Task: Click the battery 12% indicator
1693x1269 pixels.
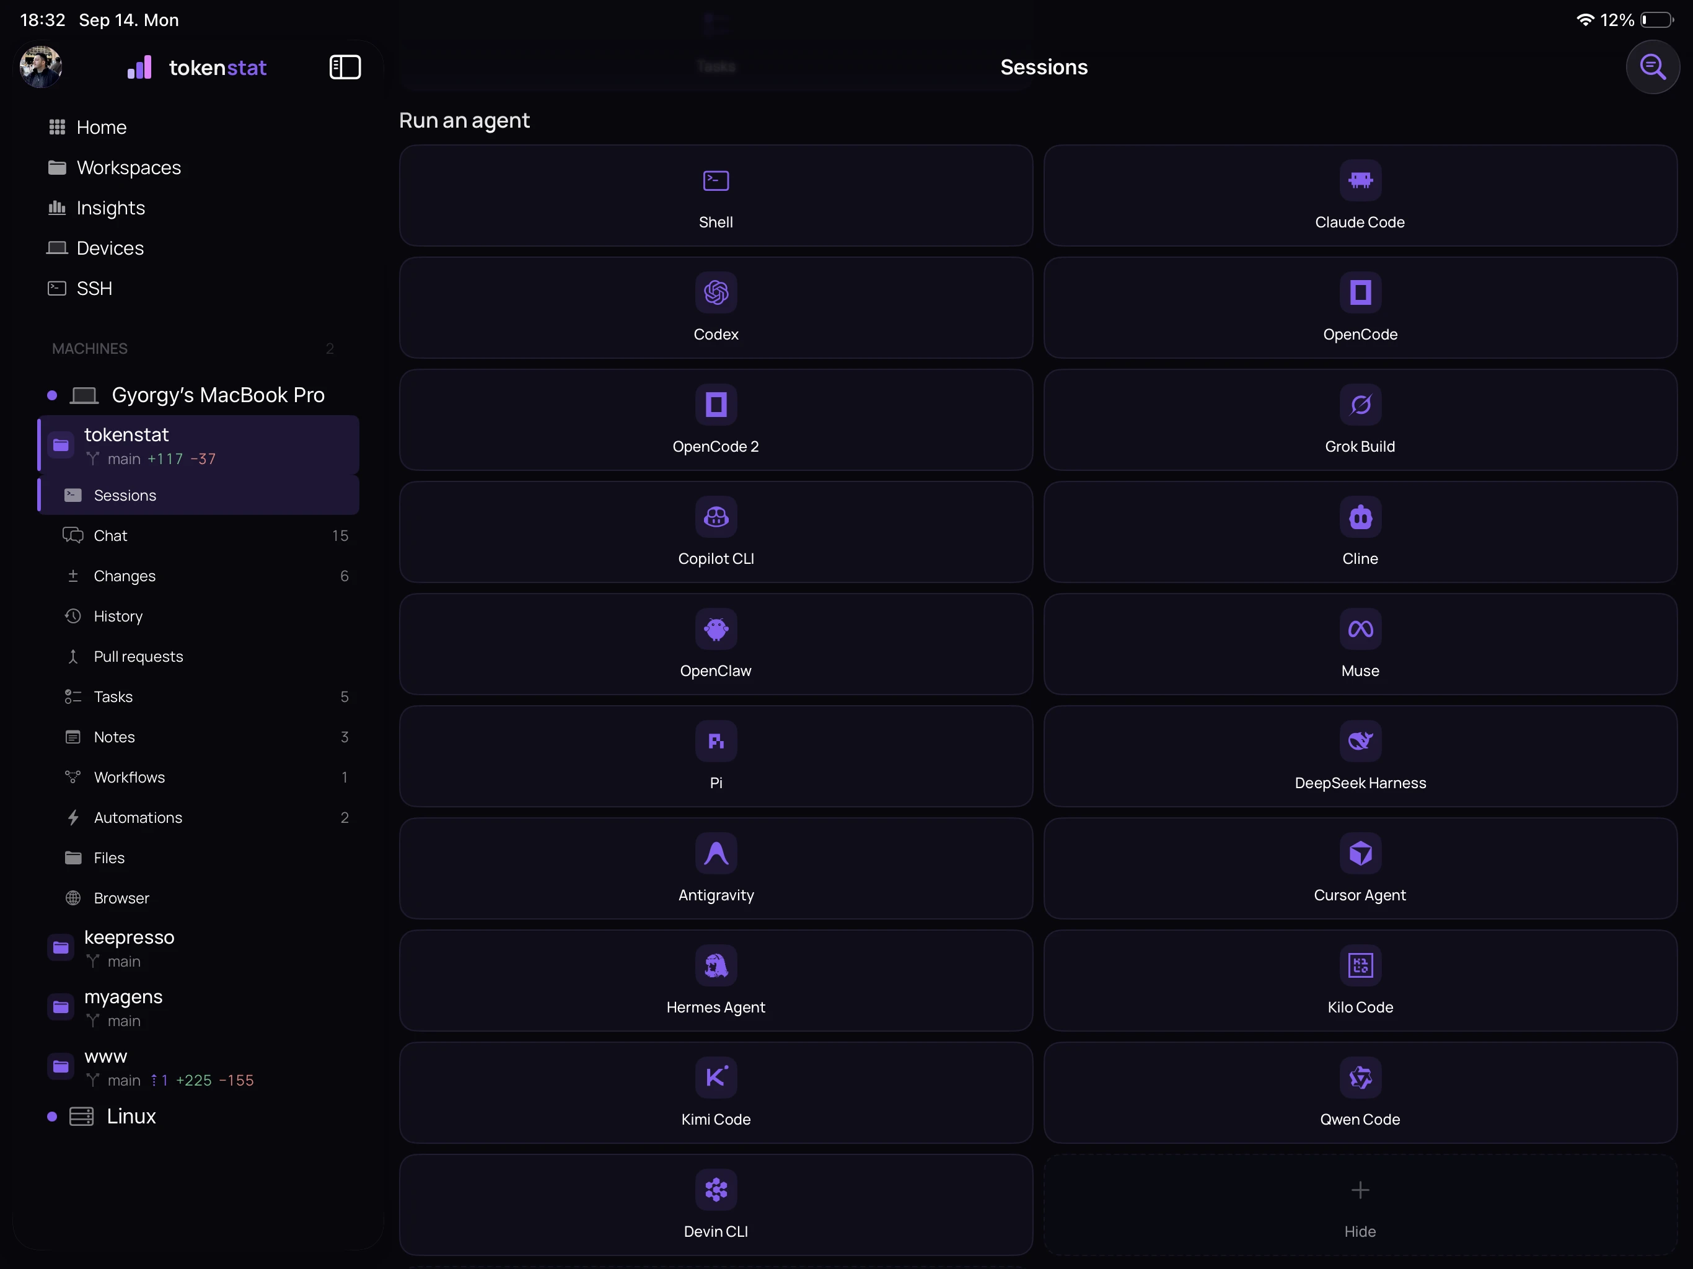Action: coord(1637,20)
